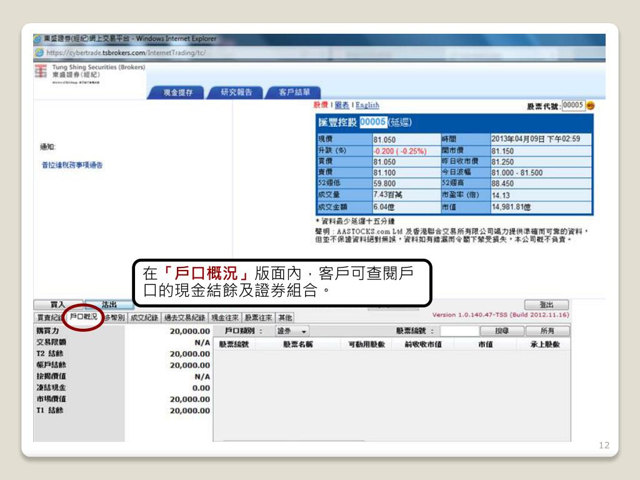Click the Version 1.0.140.47-TSS build text
Image resolution: width=640 pixels, height=480 pixels.
click(x=501, y=315)
